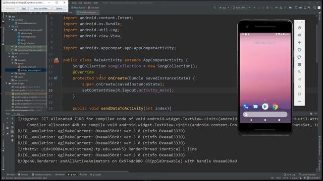This screenshot has height=181, width=323.
Task: Tap the emulator on-screen recents navigation button
Action: click(279, 120)
